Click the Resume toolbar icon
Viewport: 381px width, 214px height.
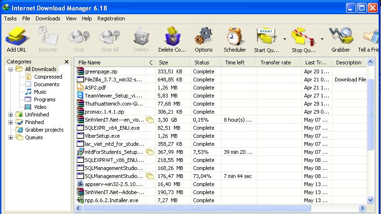48,36
